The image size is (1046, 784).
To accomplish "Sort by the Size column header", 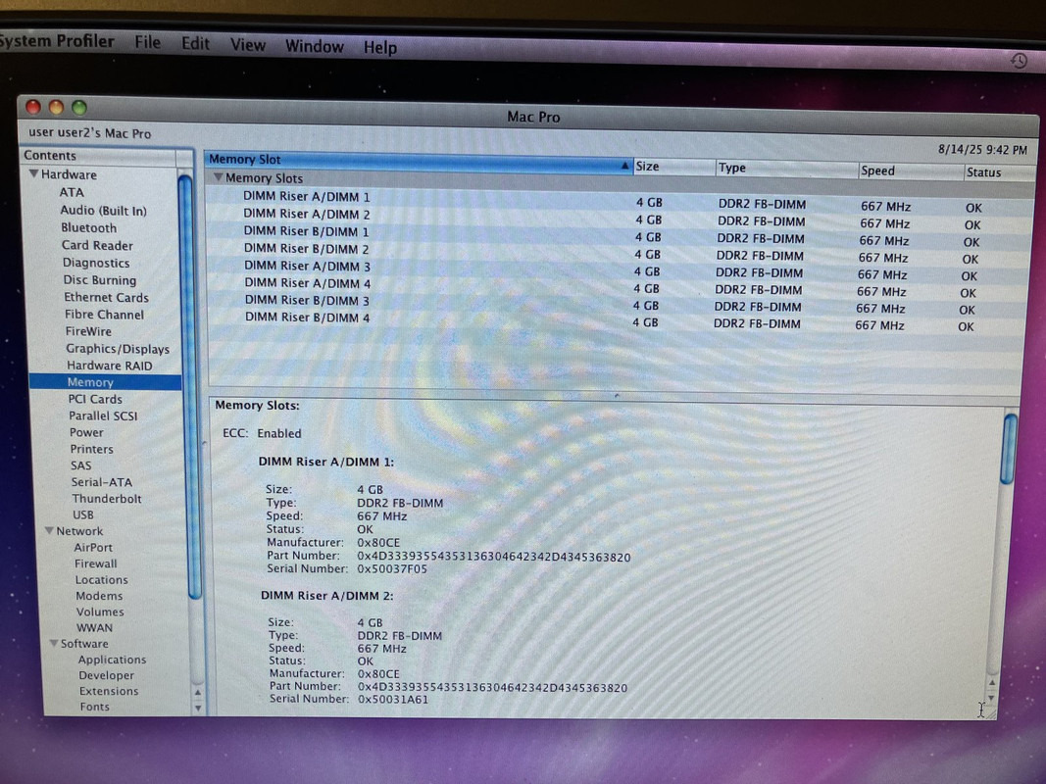I will pos(673,167).
